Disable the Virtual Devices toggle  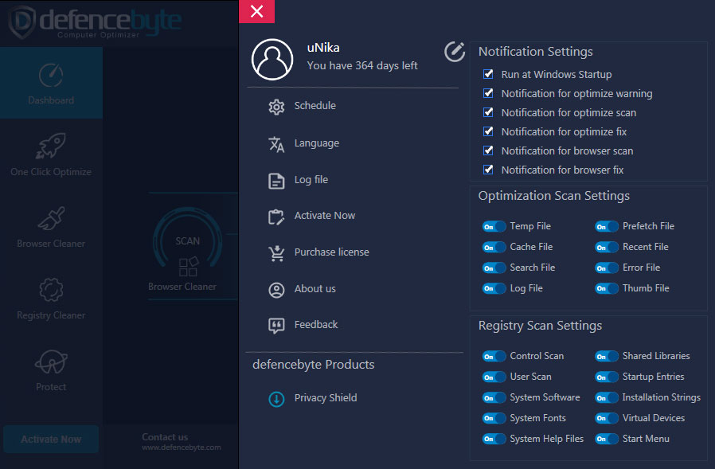coord(607,418)
